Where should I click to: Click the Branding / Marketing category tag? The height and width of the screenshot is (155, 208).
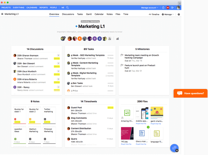[90, 21]
